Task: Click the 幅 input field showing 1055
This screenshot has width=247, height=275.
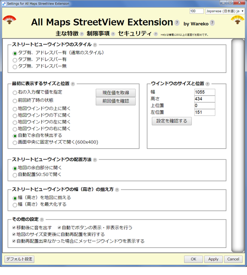Action: pyautogui.click(x=205, y=92)
